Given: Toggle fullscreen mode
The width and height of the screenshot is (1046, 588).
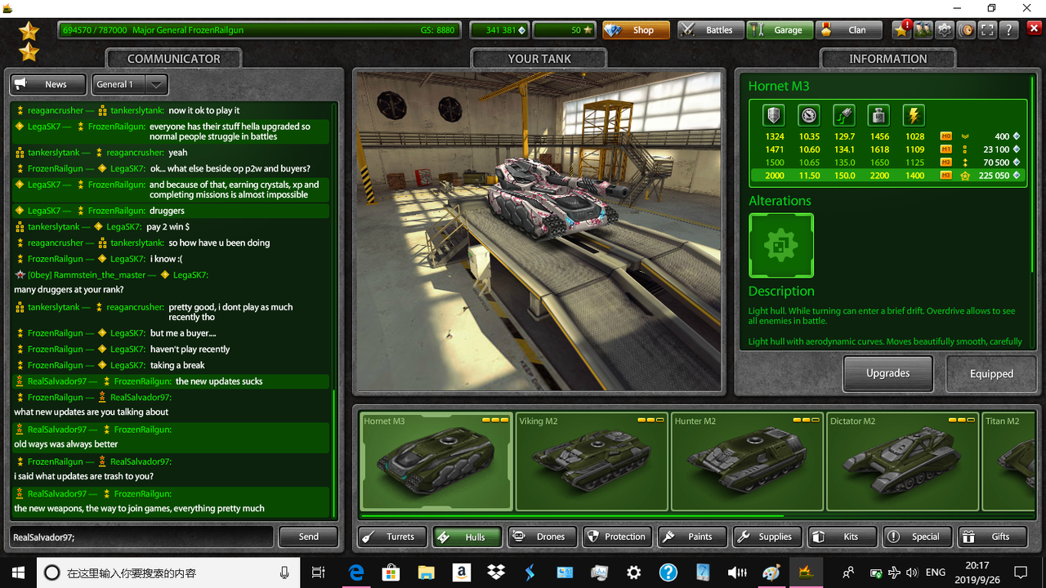Looking at the screenshot, I should pos(987,29).
